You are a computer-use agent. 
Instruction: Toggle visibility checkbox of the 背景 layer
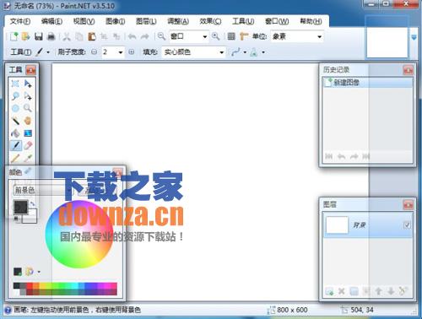[x=407, y=225]
